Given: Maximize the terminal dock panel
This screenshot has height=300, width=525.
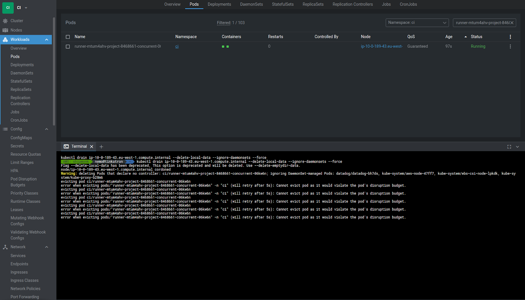Looking at the screenshot, I should 509,147.
